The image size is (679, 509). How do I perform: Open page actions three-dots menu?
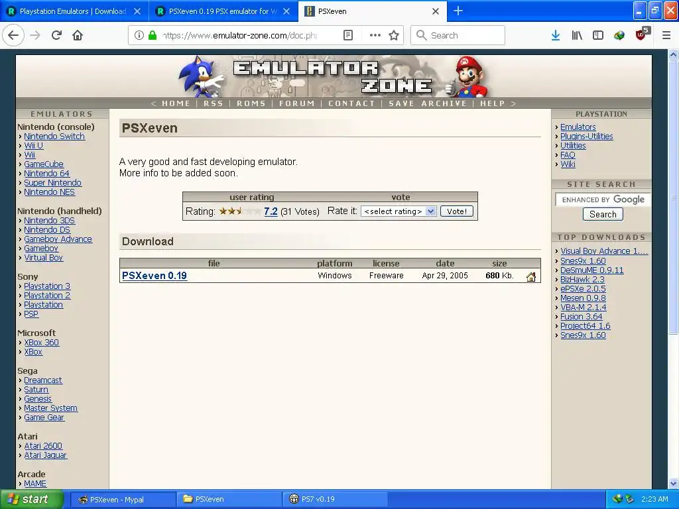click(x=375, y=35)
